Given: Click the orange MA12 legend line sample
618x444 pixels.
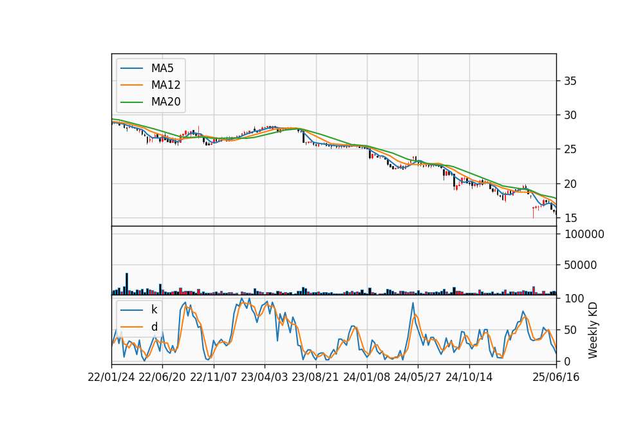Looking at the screenshot, I should [x=131, y=85].
